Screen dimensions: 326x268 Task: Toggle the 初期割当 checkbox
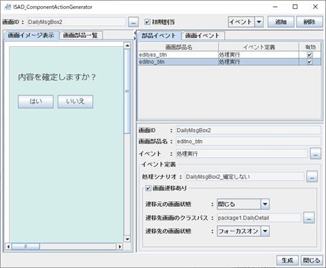pos(147,22)
